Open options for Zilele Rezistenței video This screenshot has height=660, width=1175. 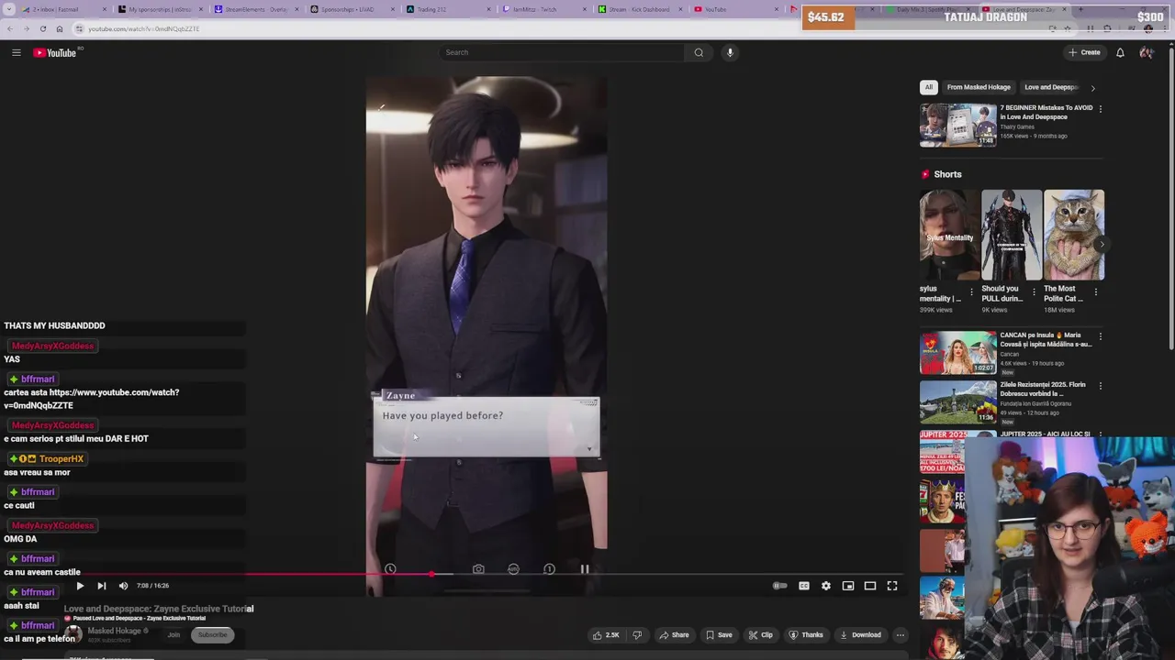(1101, 386)
